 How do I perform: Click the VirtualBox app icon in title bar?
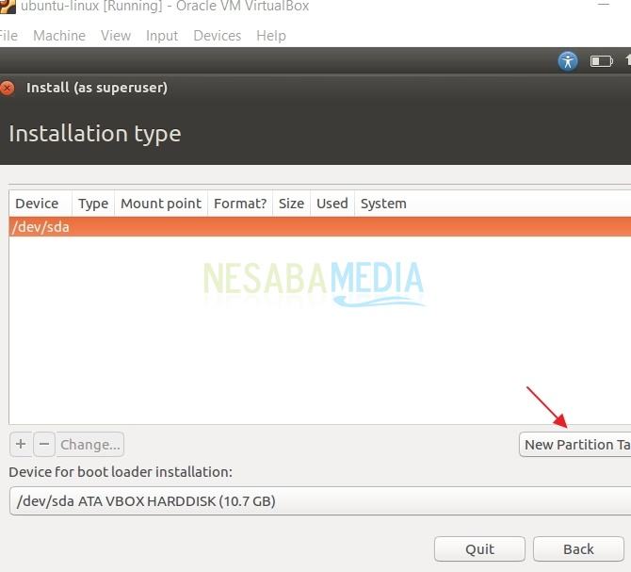click(x=8, y=6)
